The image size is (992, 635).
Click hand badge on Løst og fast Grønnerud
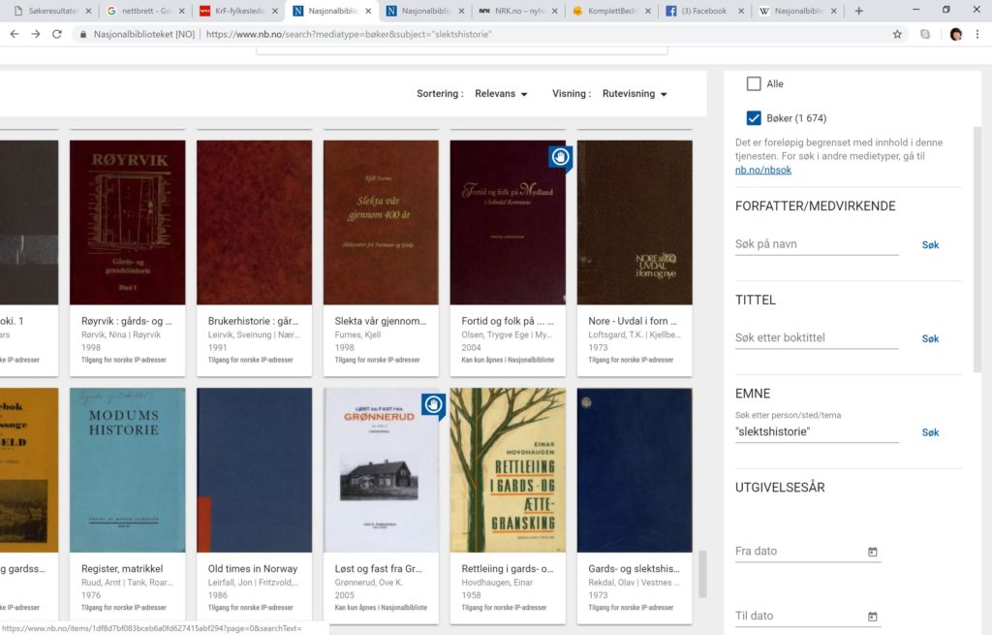tap(433, 404)
